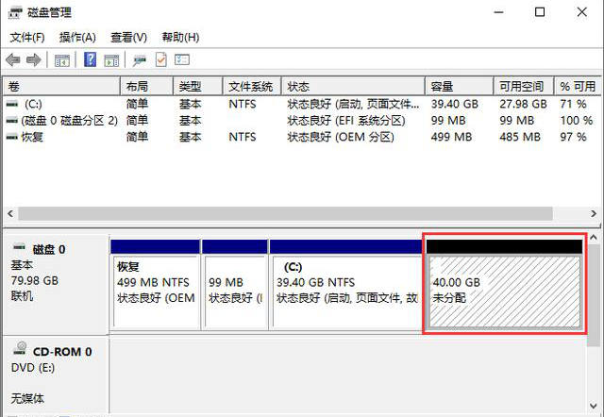Click the 39.40 GB capacity cell
This screenshot has height=417, width=604.
[455, 104]
